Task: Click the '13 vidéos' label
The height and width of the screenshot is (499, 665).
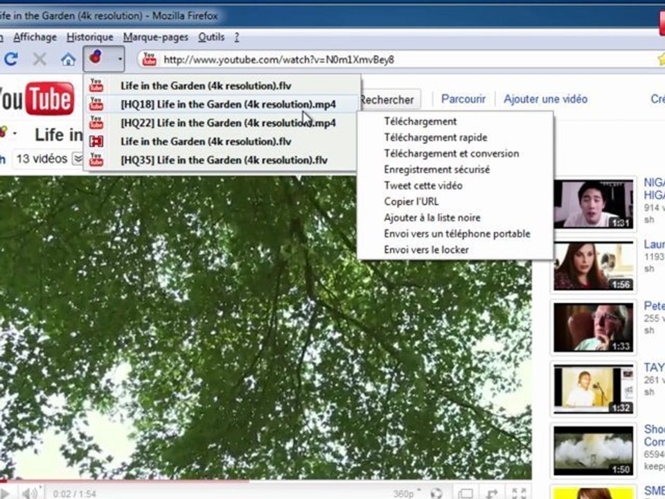Action: tap(42, 159)
